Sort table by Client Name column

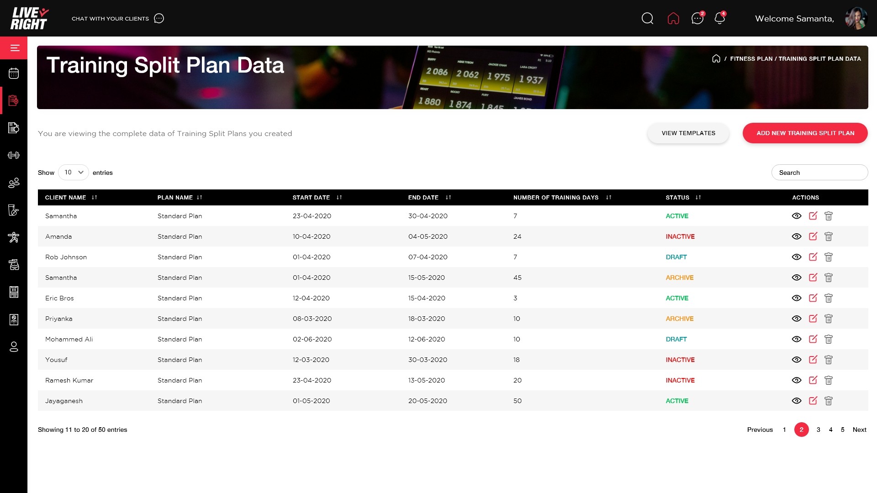point(94,197)
